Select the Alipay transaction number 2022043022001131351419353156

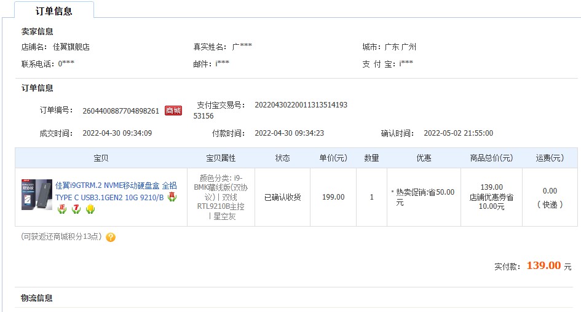pyautogui.click(x=270, y=111)
